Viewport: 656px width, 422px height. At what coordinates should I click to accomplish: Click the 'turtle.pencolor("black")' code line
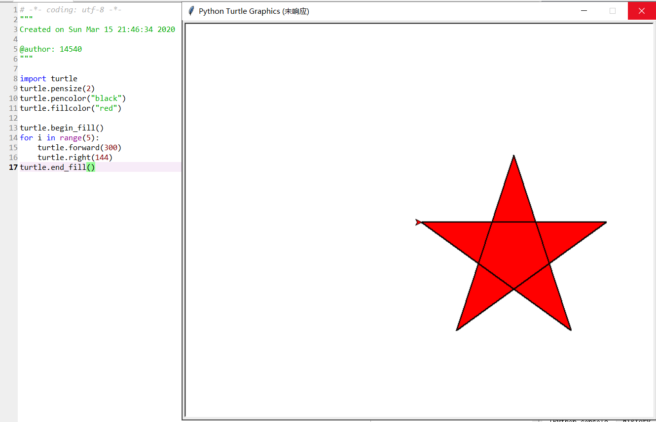tap(73, 98)
